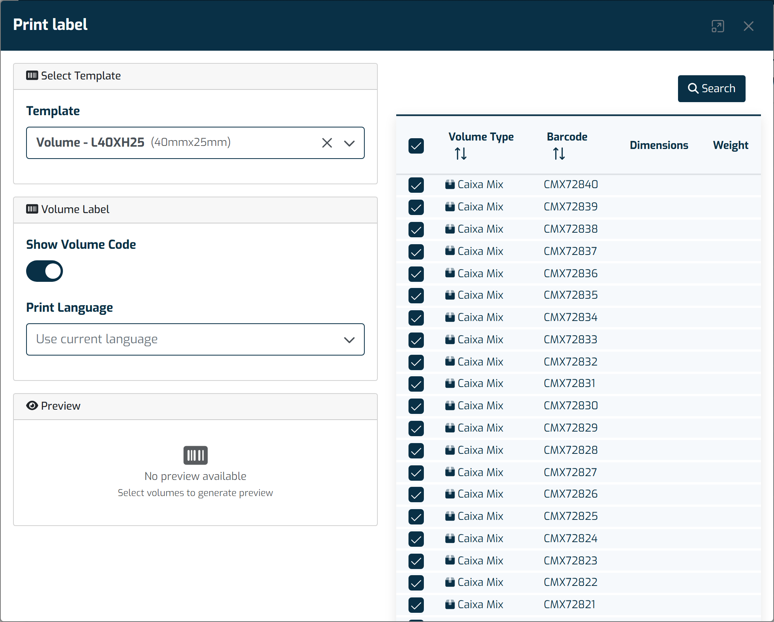Uncheck the row CMX72826 checkbox
The image size is (774, 622).
416,495
